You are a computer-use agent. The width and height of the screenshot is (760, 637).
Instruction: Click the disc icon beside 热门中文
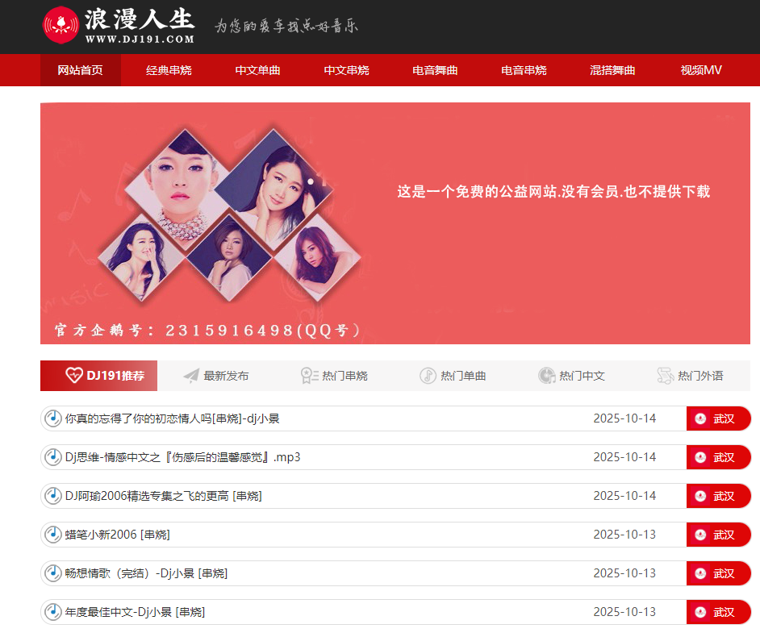tap(546, 376)
